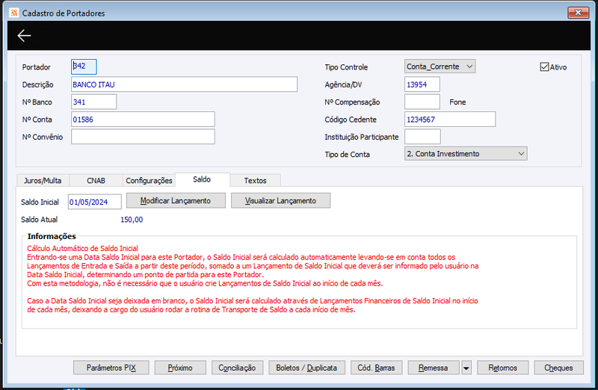Viewport: 598px width, 390px height.
Task: Focus the Portador code field
Action: (x=84, y=66)
